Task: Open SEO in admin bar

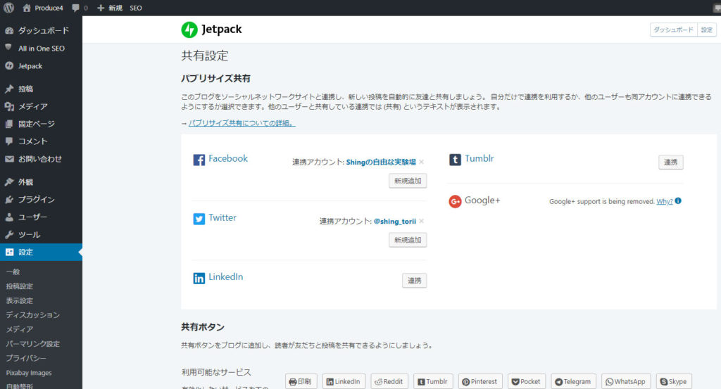Action: pyautogui.click(x=136, y=8)
